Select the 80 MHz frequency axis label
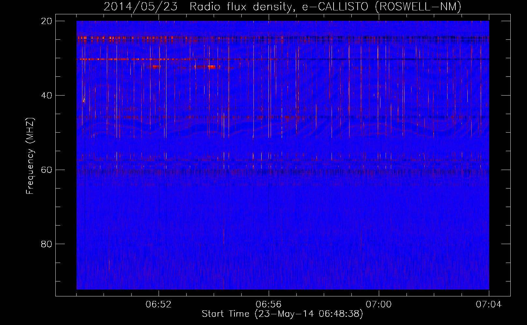The image size is (527, 325). coord(47,244)
